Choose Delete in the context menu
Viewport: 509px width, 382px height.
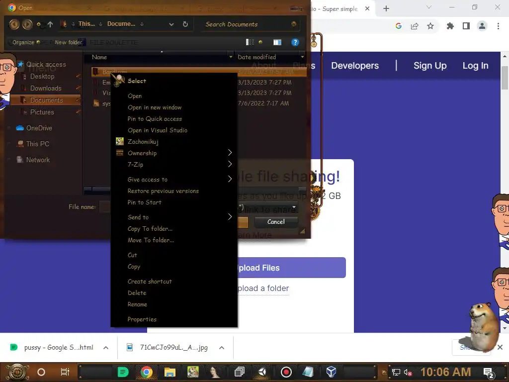pyautogui.click(x=137, y=292)
